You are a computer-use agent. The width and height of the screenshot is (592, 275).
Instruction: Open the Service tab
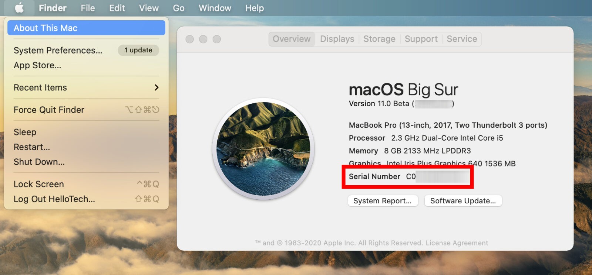pos(462,39)
